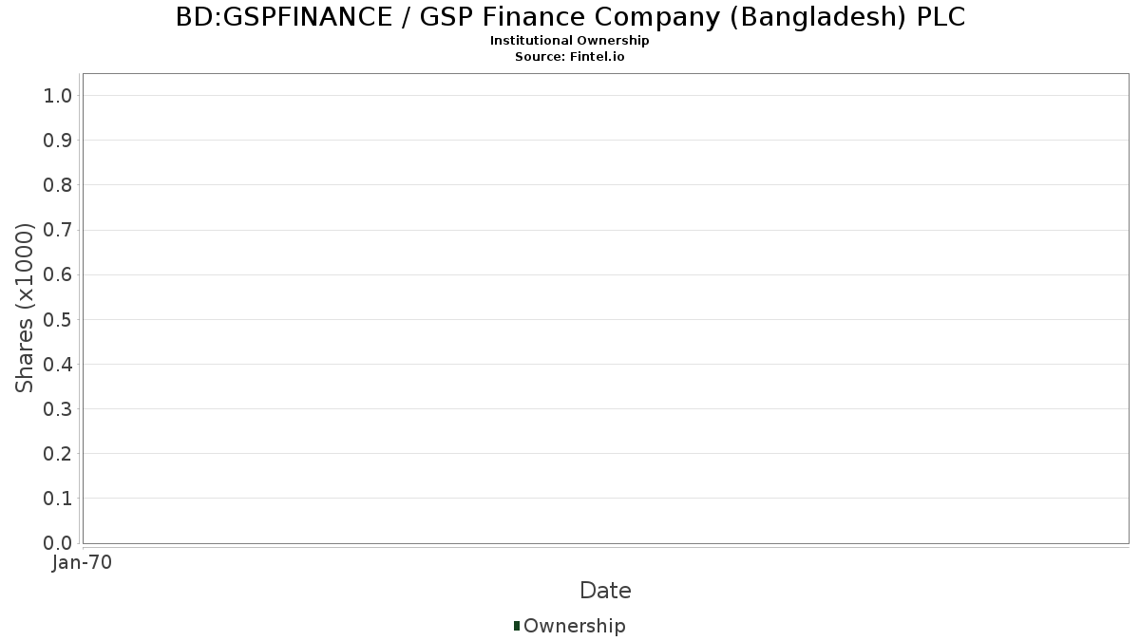Click the 0.5 y-axis tick label

58,319
